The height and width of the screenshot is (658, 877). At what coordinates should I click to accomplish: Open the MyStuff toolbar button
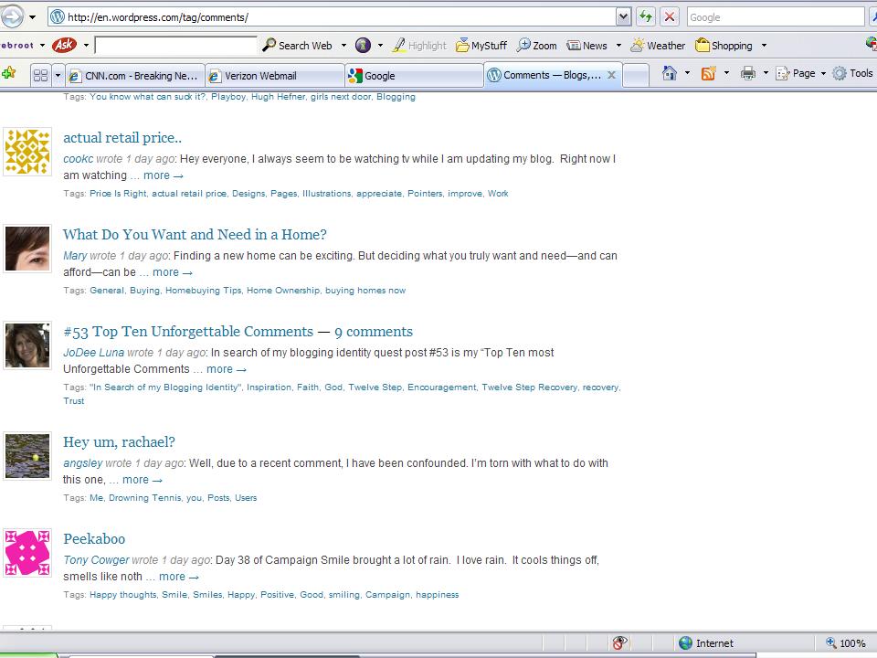coord(481,45)
